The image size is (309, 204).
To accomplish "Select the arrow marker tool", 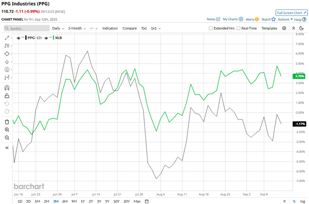I will (7, 62).
